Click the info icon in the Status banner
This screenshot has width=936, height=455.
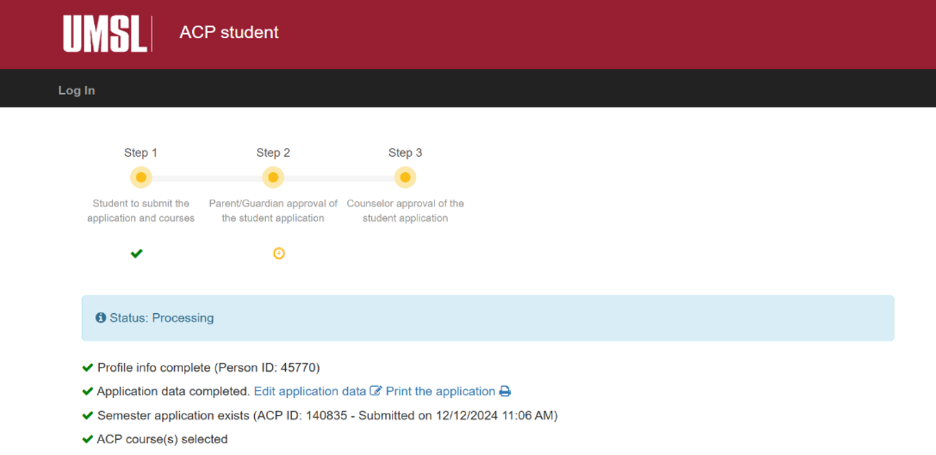click(101, 317)
